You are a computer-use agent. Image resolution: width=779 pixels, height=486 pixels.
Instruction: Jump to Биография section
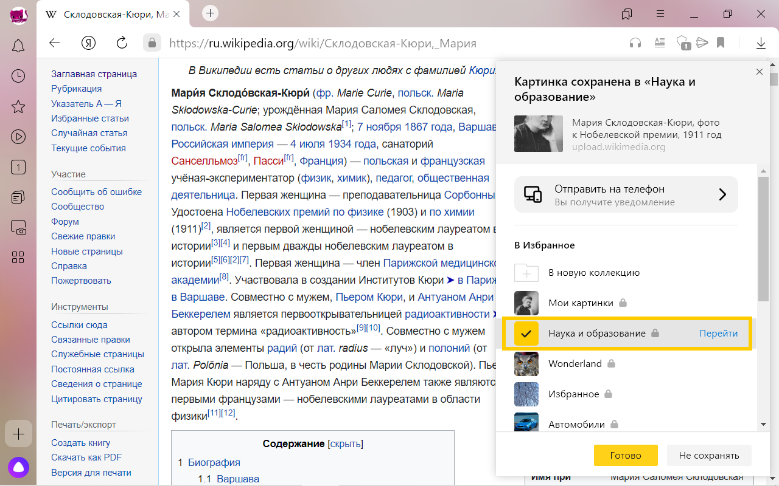(x=214, y=462)
